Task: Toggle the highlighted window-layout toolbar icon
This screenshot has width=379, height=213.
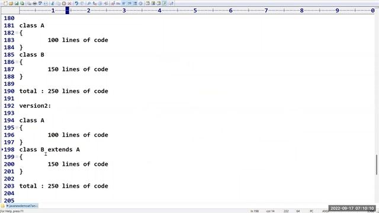Action: 165,4
